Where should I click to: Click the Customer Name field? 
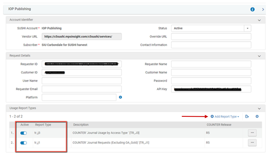pos(211,72)
